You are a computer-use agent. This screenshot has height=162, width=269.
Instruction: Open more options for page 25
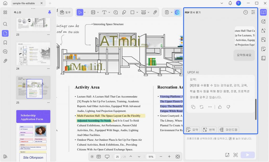48,102
